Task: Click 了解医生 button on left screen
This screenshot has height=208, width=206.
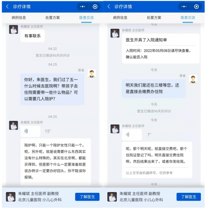Action: click(x=87, y=197)
